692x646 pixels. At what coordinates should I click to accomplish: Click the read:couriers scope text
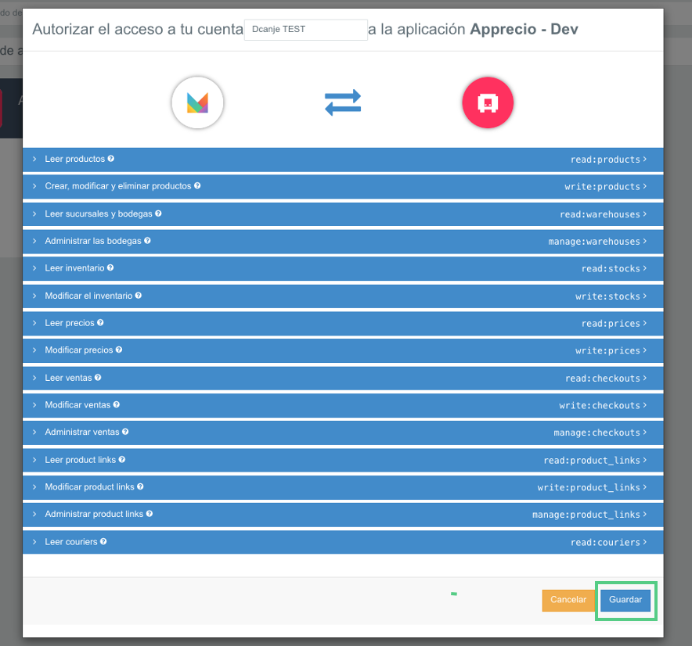coord(605,543)
